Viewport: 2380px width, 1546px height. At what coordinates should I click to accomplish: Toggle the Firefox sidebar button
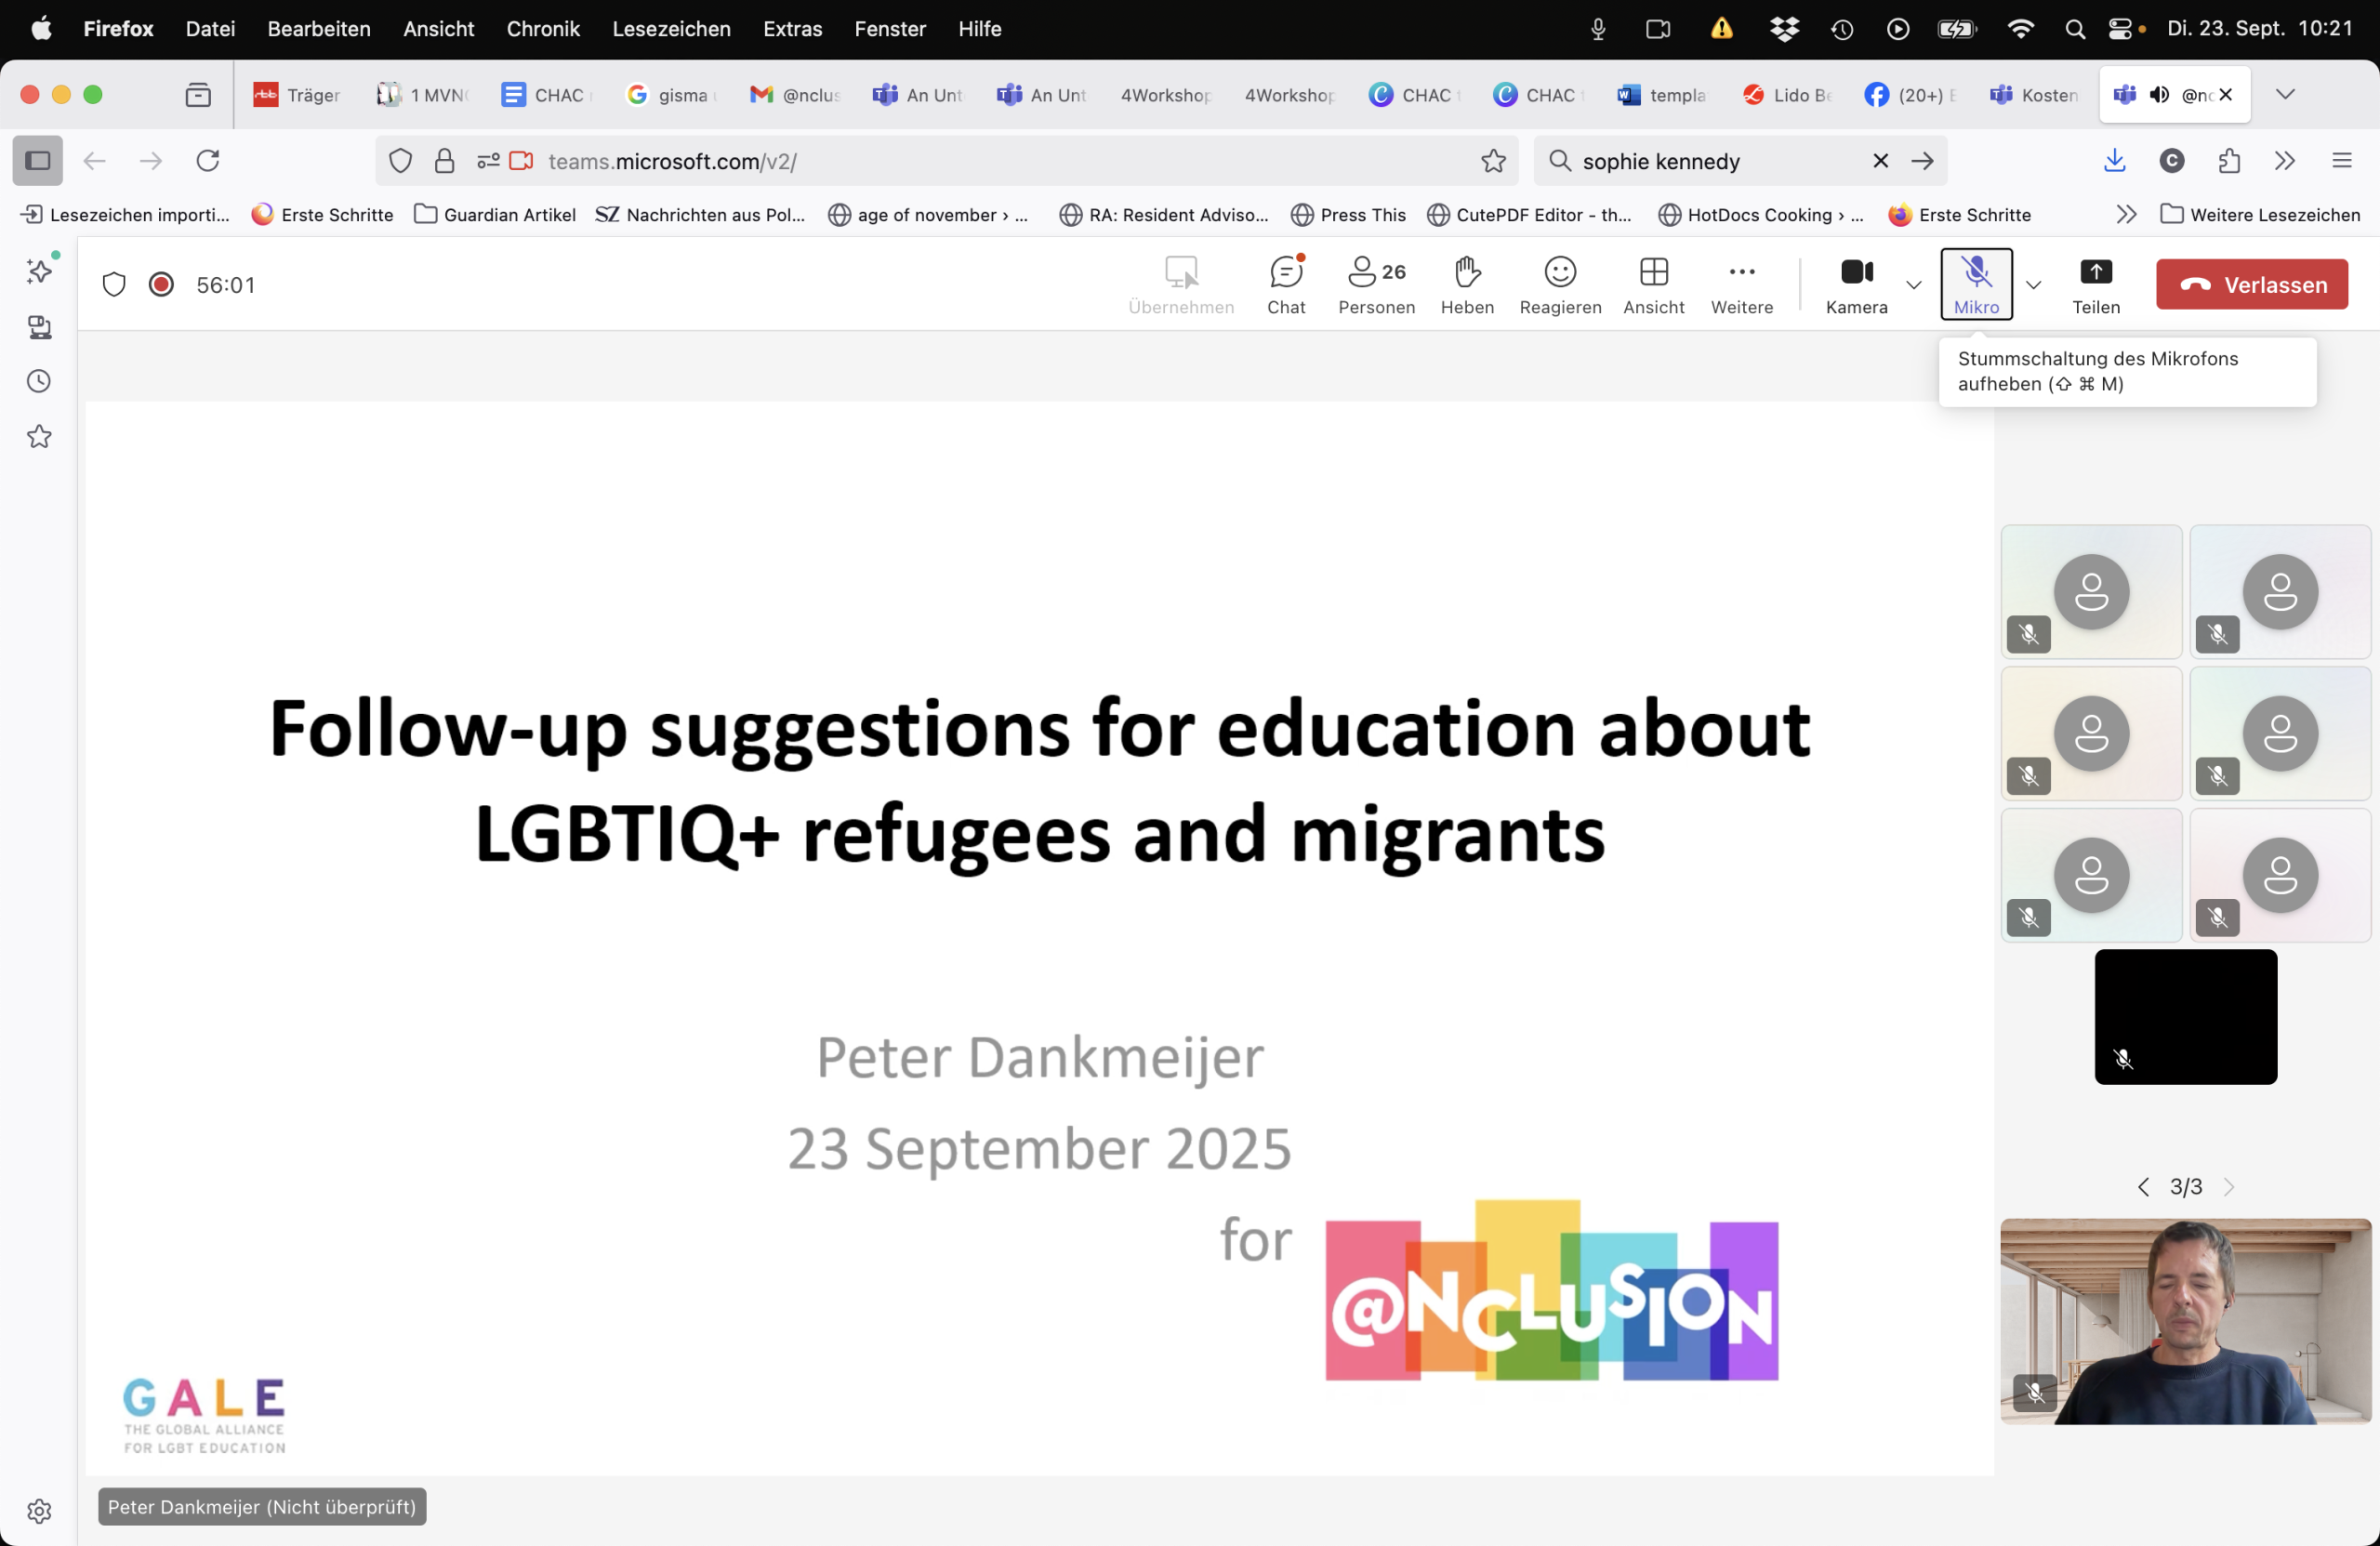click(38, 161)
